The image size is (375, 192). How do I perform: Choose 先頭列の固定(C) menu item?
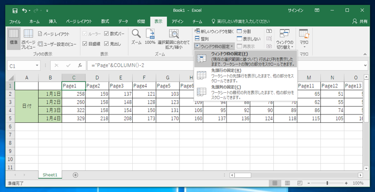pyautogui.click(x=246, y=92)
